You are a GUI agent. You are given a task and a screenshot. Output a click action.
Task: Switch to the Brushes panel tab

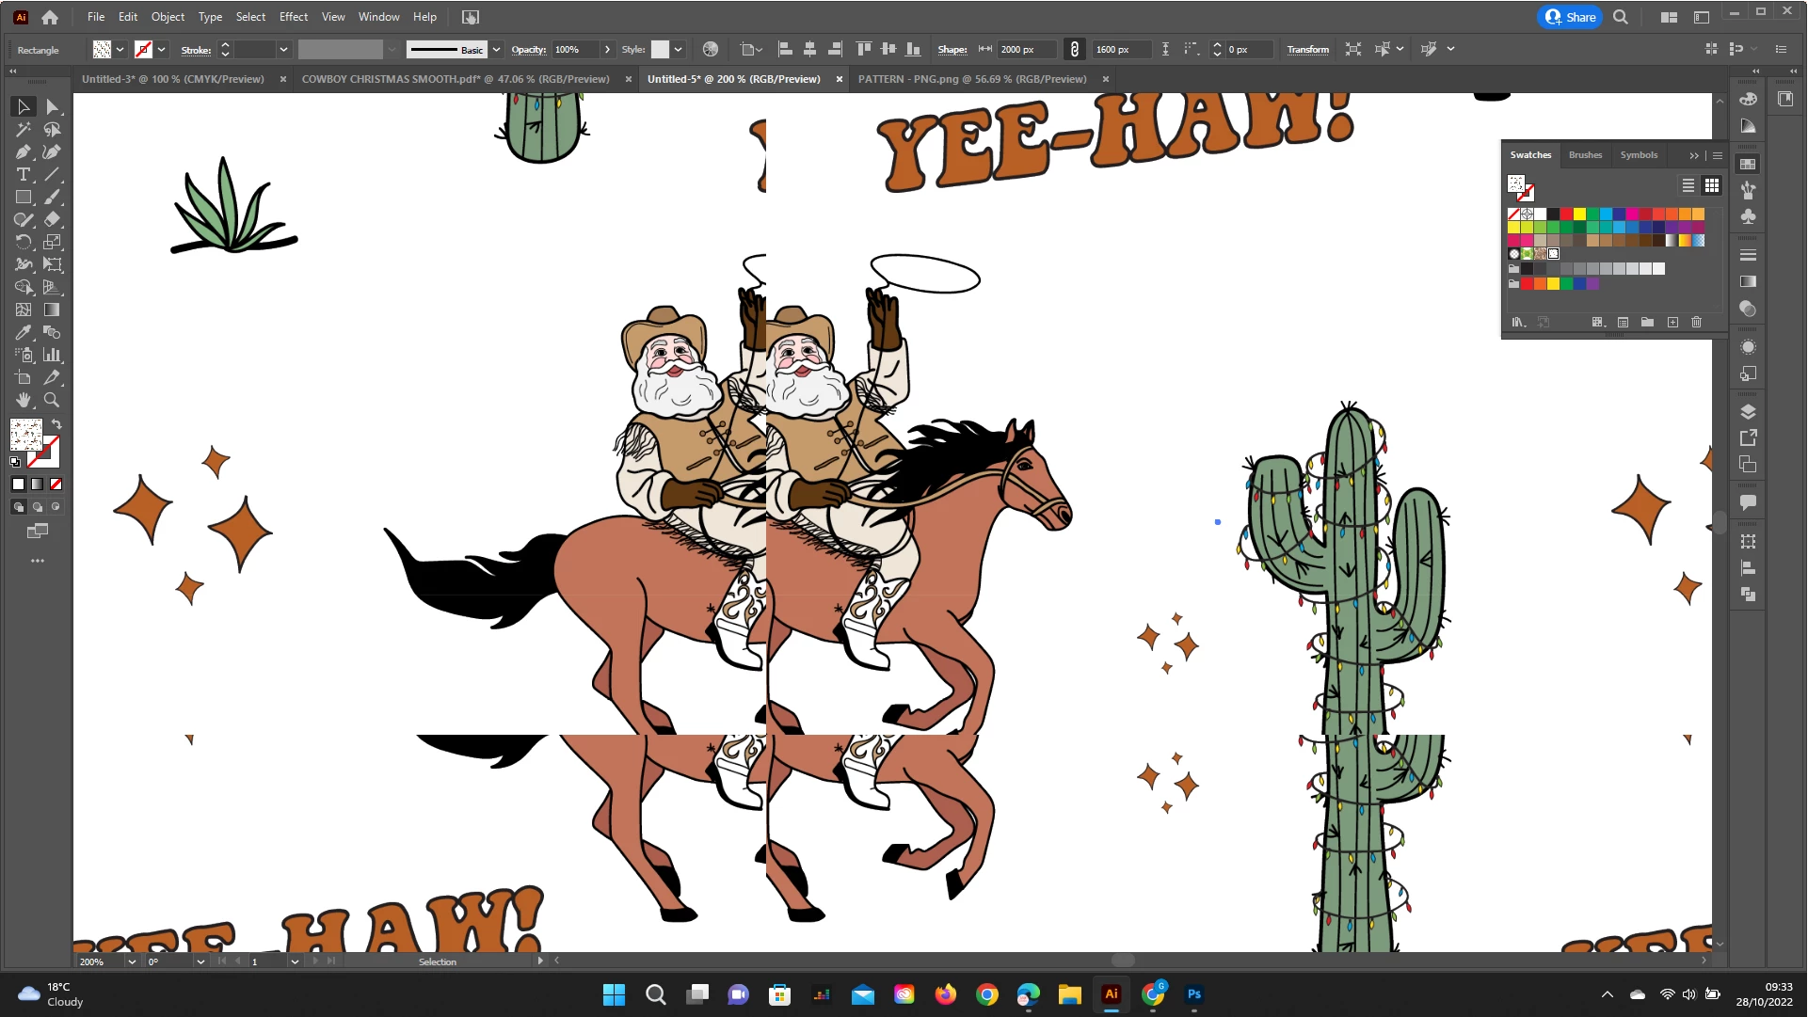coord(1585,155)
